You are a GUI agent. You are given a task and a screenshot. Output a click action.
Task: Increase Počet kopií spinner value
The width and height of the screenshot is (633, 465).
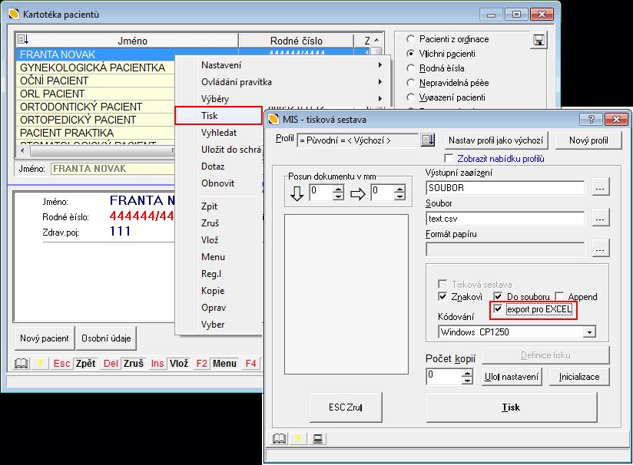pos(467,374)
